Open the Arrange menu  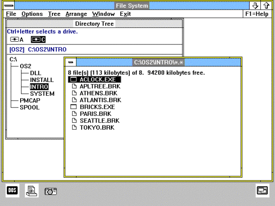(x=76, y=14)
